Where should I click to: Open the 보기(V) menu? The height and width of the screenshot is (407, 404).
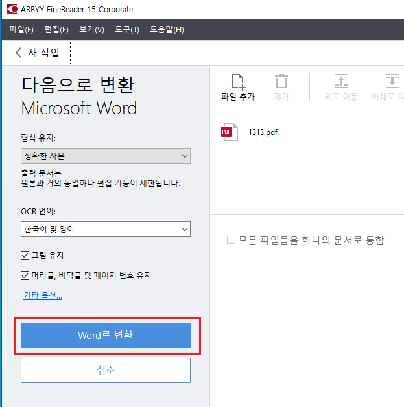pyautogui.click(x=91, y=30)
